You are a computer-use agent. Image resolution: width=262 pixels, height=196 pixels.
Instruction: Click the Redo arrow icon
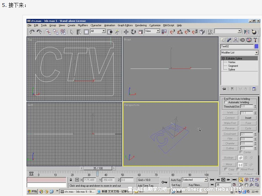pos(39,32)
